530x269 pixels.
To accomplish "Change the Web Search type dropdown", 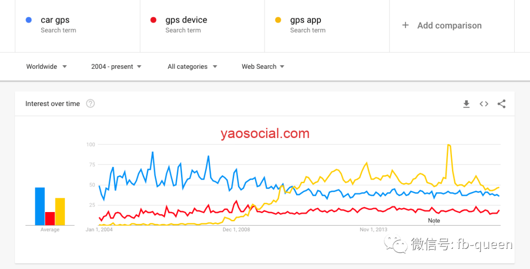I will coord(263,67).
